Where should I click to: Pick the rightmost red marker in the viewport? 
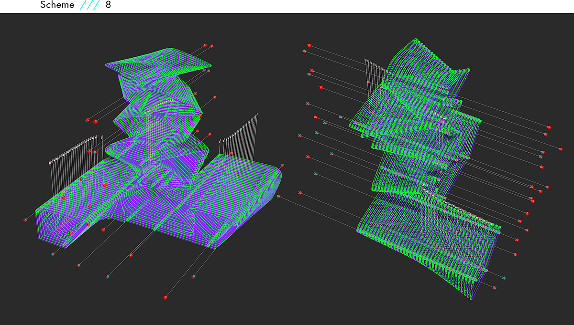[561, 149]
